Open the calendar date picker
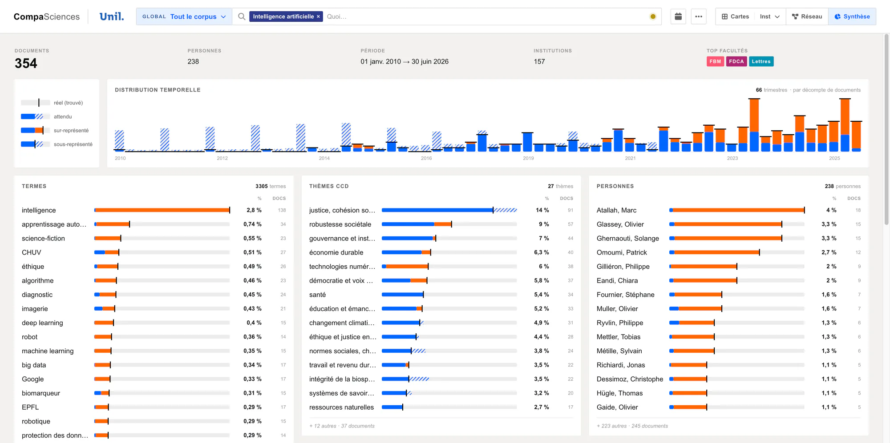Screen dimensions: 890x443 678,16
